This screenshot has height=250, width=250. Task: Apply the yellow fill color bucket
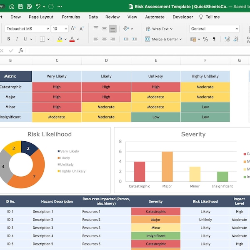[x=60, y=39]
